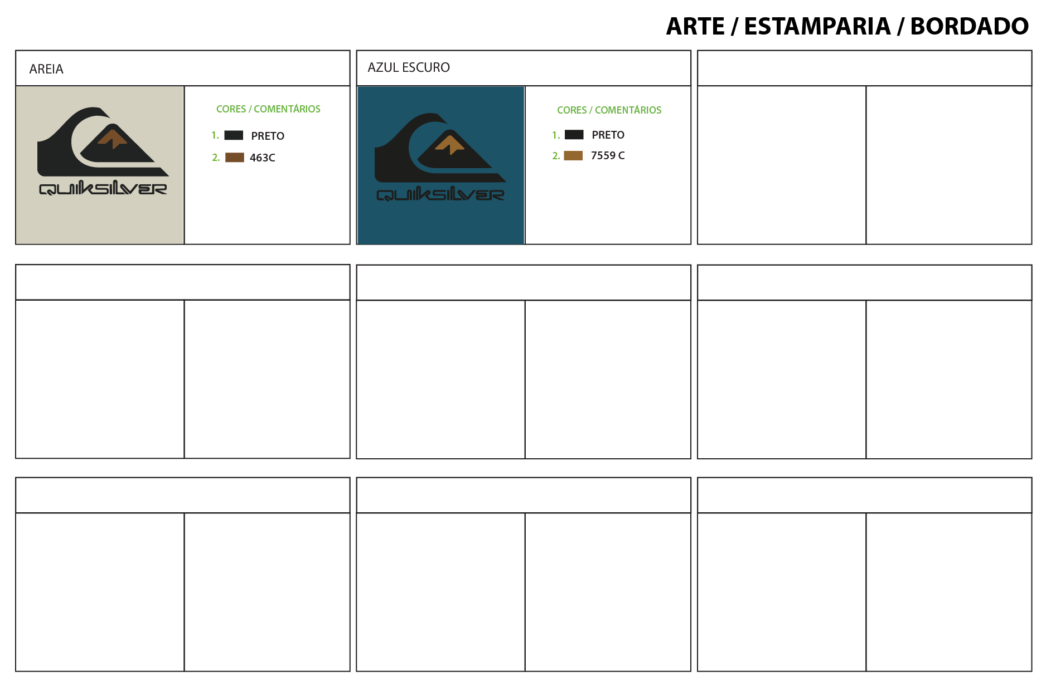Select the black PRETO swatch under AZUL ESCURO

[574, 135]
